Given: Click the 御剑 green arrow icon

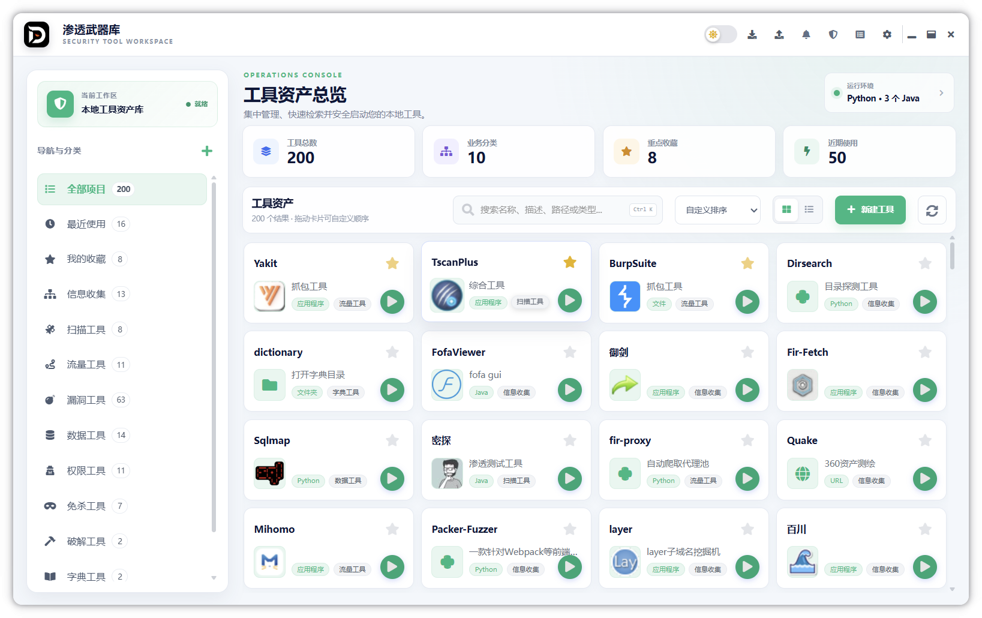Looking at the screenshot, I should point(624,385).
